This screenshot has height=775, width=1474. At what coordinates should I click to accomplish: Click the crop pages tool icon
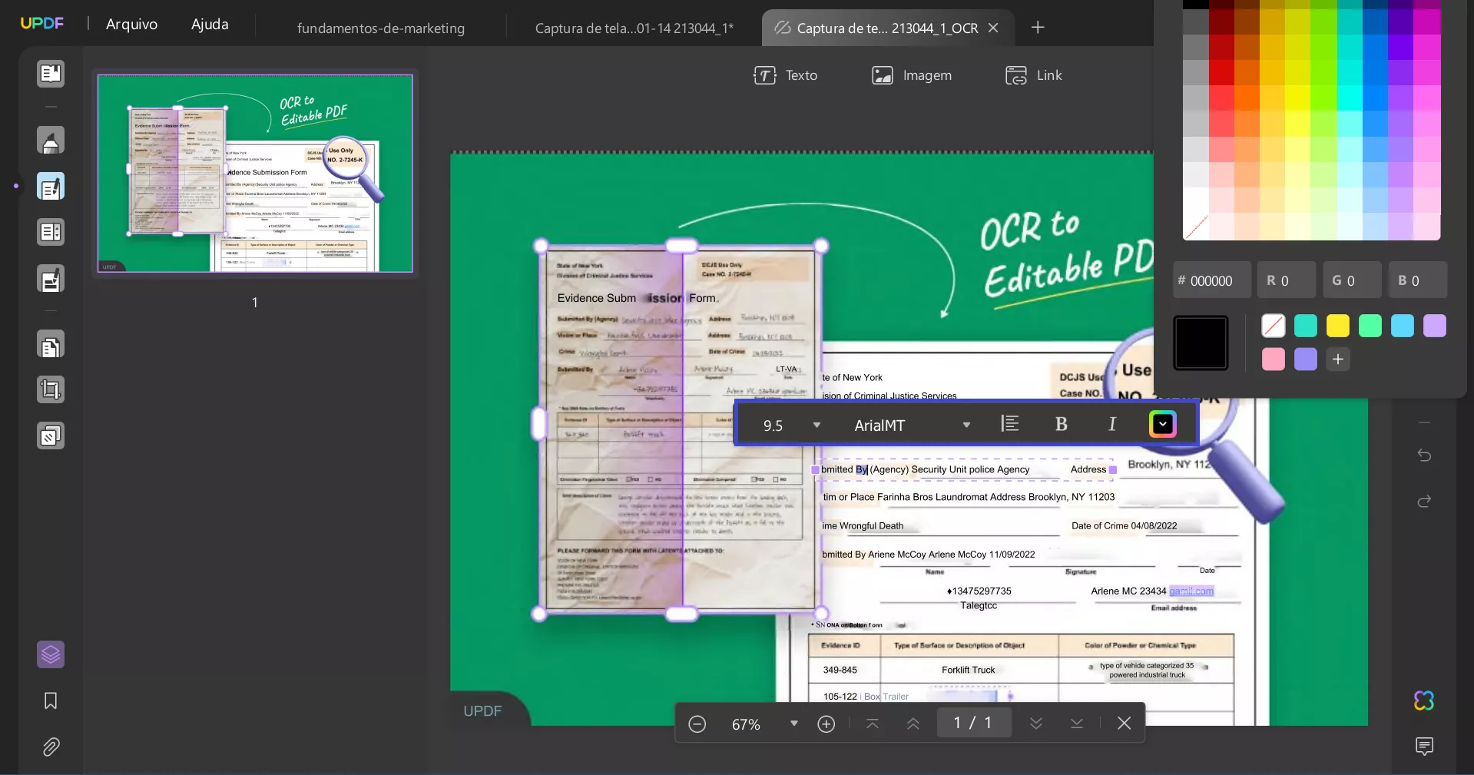tap(51, 390)
